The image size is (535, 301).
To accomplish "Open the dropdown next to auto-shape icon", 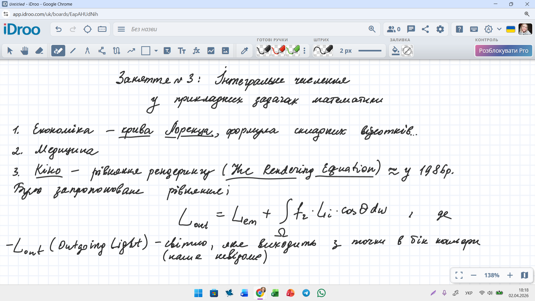I will pos(499,29).
